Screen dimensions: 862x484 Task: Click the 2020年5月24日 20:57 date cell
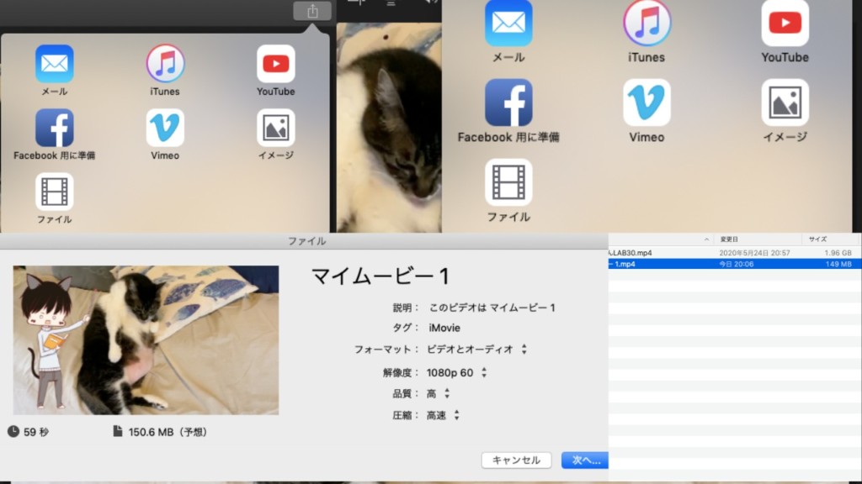(x=754, y=253)
